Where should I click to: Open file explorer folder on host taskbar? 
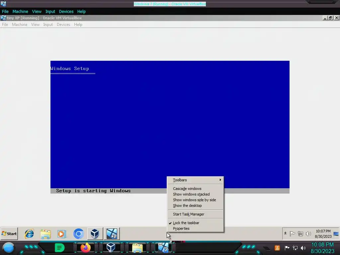point(137,248)
